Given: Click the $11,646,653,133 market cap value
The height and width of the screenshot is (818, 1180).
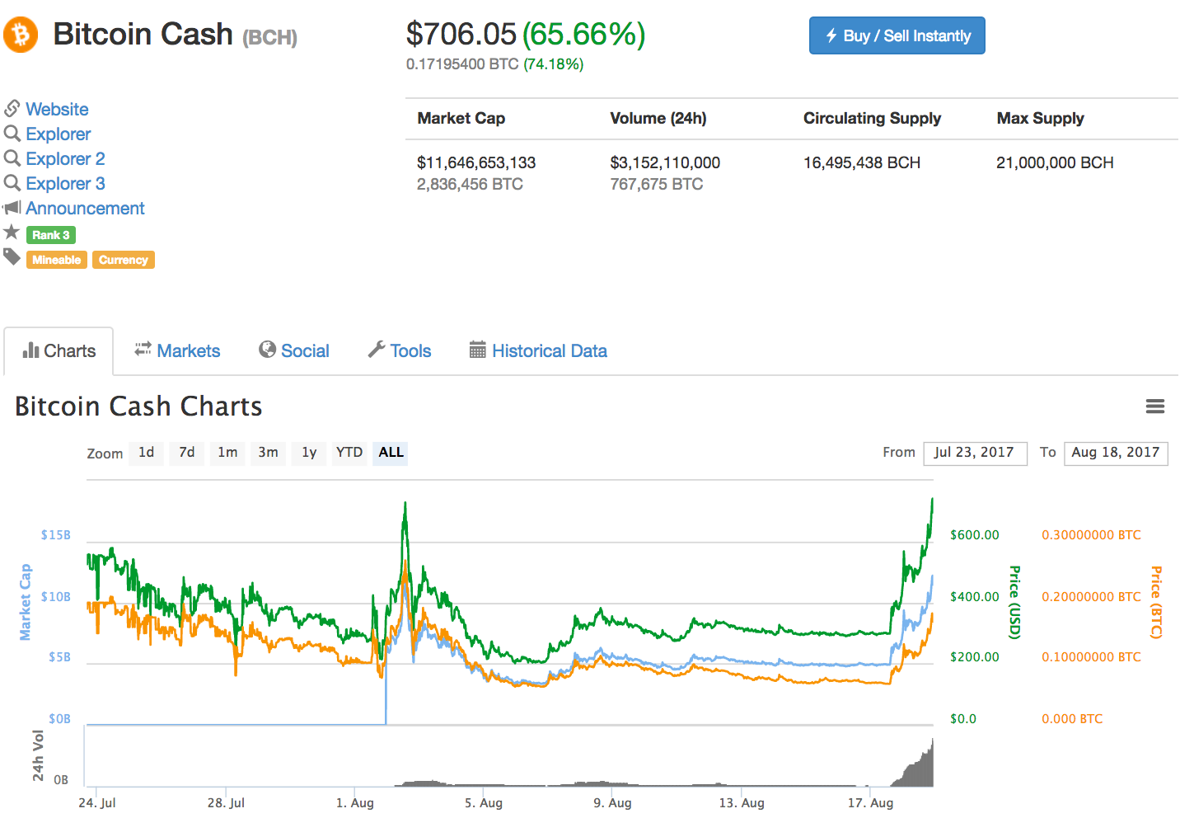Looking at the screenshot, I should (x=476, y=162).
